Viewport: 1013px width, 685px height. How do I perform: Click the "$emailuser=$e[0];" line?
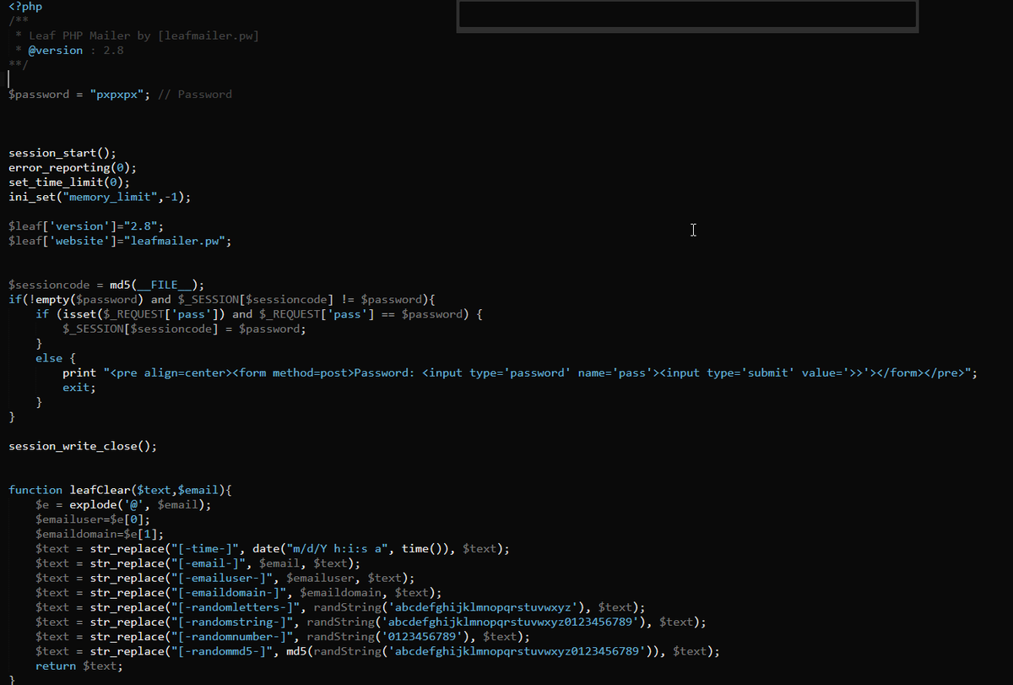(x=93, y=519)
